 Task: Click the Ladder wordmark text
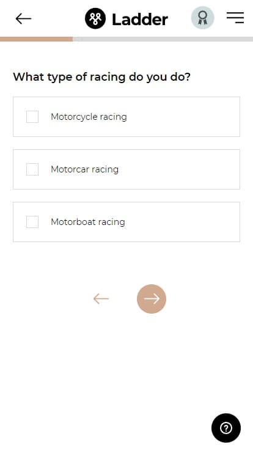pos(140,20)
